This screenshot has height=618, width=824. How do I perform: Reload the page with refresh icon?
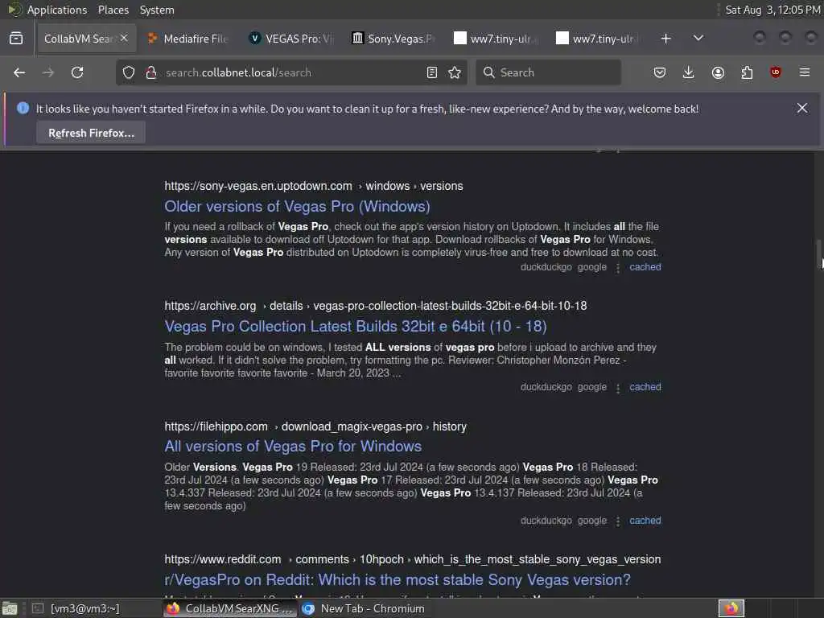click(x=77, y=72)
